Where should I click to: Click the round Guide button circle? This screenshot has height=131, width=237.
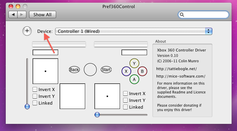tap(90, 70)
